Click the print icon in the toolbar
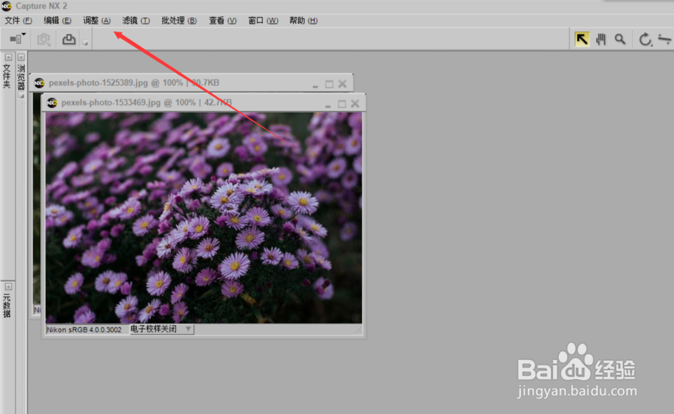 [69, 39]
